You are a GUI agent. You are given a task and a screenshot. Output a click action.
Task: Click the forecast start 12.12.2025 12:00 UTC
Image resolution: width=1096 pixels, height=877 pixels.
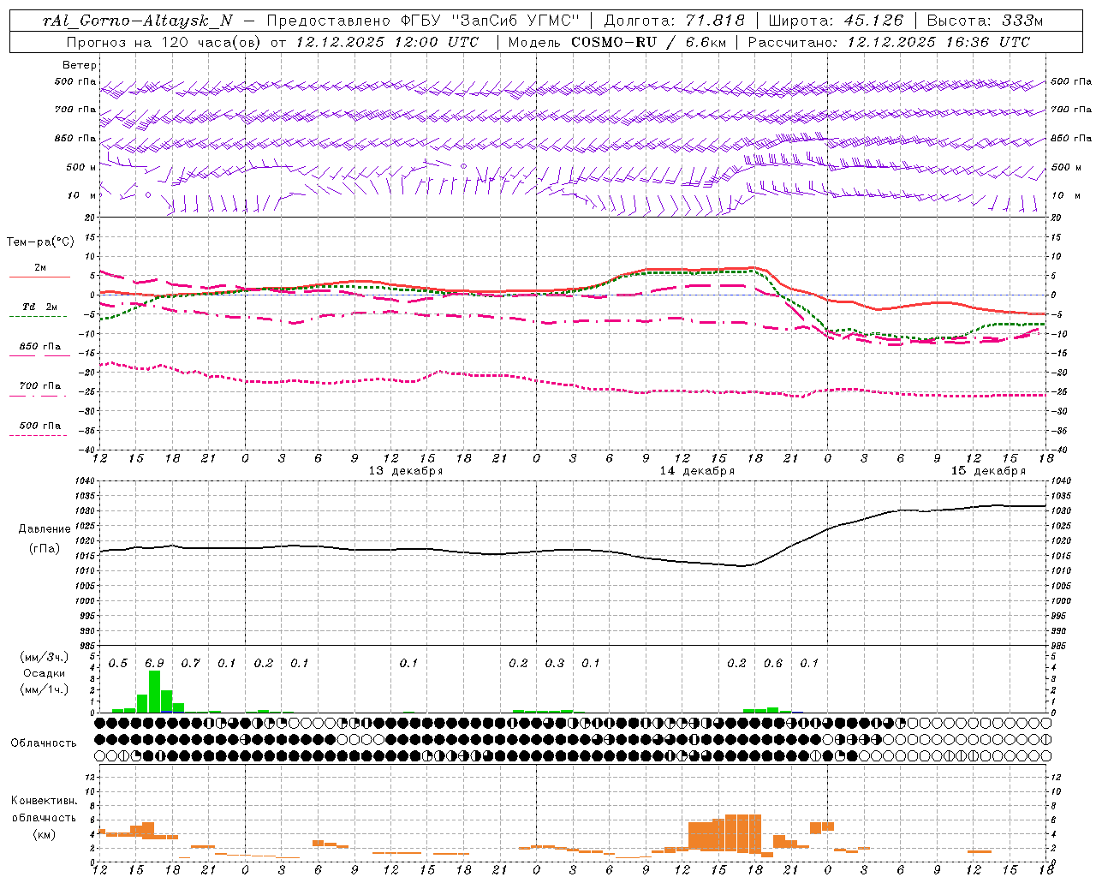tap(387, 42)
